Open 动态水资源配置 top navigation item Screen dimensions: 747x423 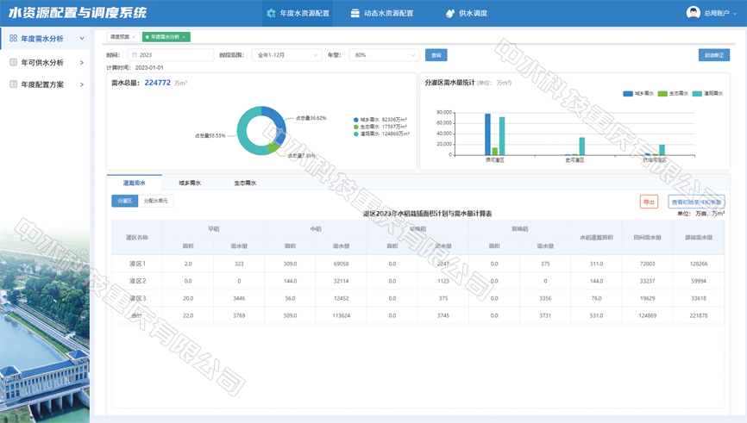click(x=381, y=13)
